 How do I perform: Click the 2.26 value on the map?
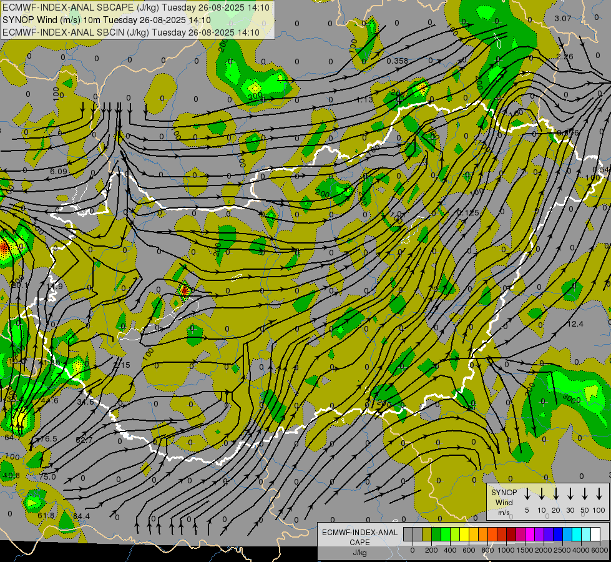tap(565, 57)
